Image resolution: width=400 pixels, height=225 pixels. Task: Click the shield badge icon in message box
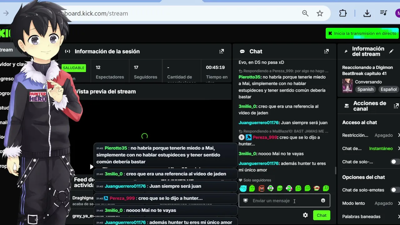coord(246,200)
